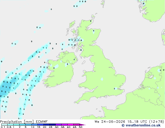This screenshot has height=128, width=165.
Task: Click the over-50 mm legend arrow tip
Action: pyautogui.click(x=82, y=125)
